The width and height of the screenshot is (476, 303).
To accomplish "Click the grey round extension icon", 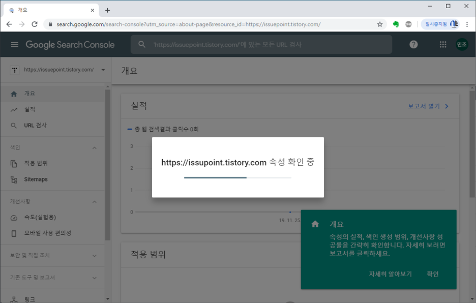I will (x=408, y=24).
